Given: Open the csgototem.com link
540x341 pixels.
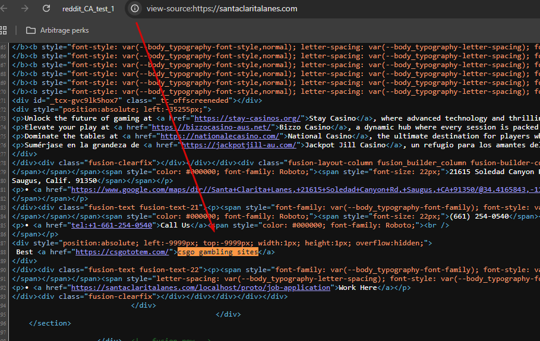Looking at the screenshot, I should (x=122, y=252).
